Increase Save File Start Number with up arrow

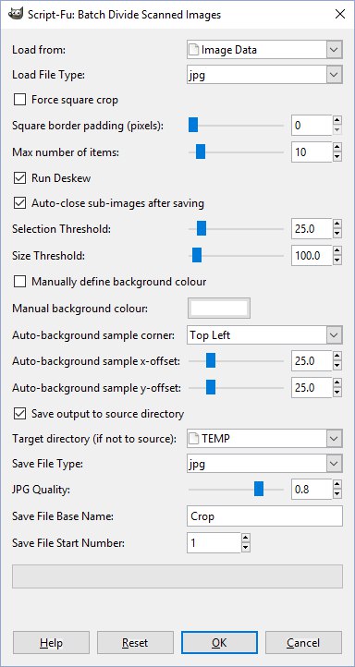click(246, 538)
